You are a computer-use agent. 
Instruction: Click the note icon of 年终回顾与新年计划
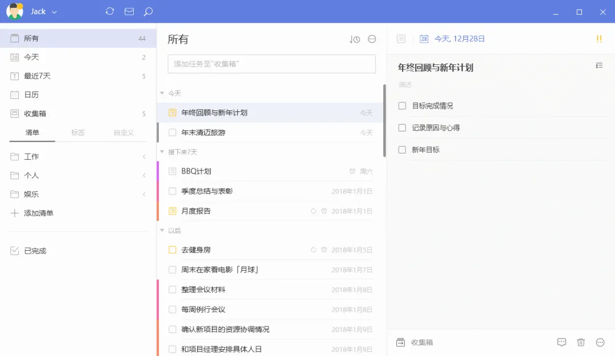(x=172, y=113)
